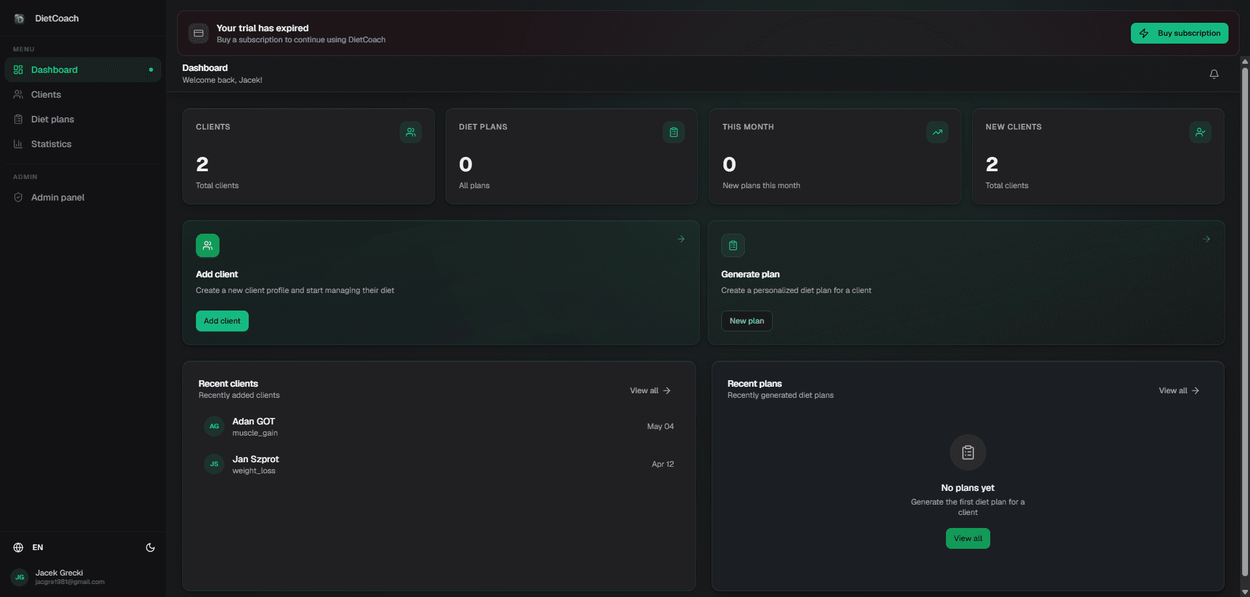Click the Dashboard grid icon in sidebar

click(18, 70)
